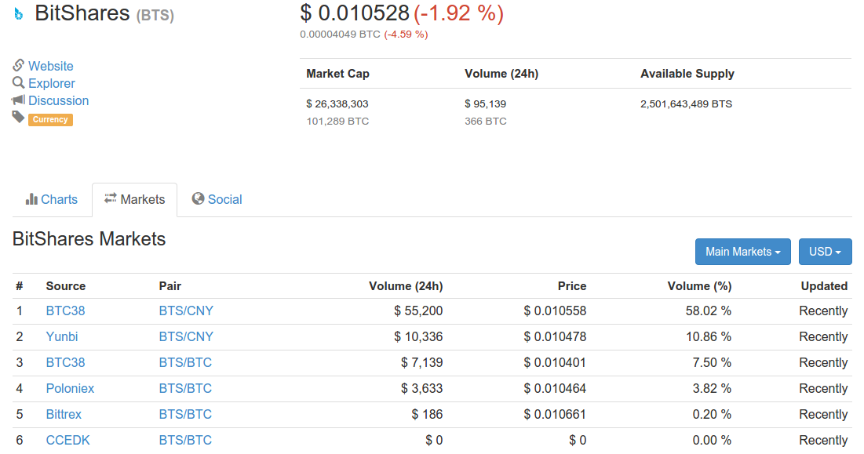Open the Discussion link

(58, 100)
